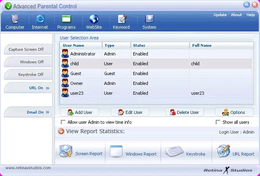Check Allow user Admin to view time info
This screenshot has height=176, width=260.
pos(63,122)
